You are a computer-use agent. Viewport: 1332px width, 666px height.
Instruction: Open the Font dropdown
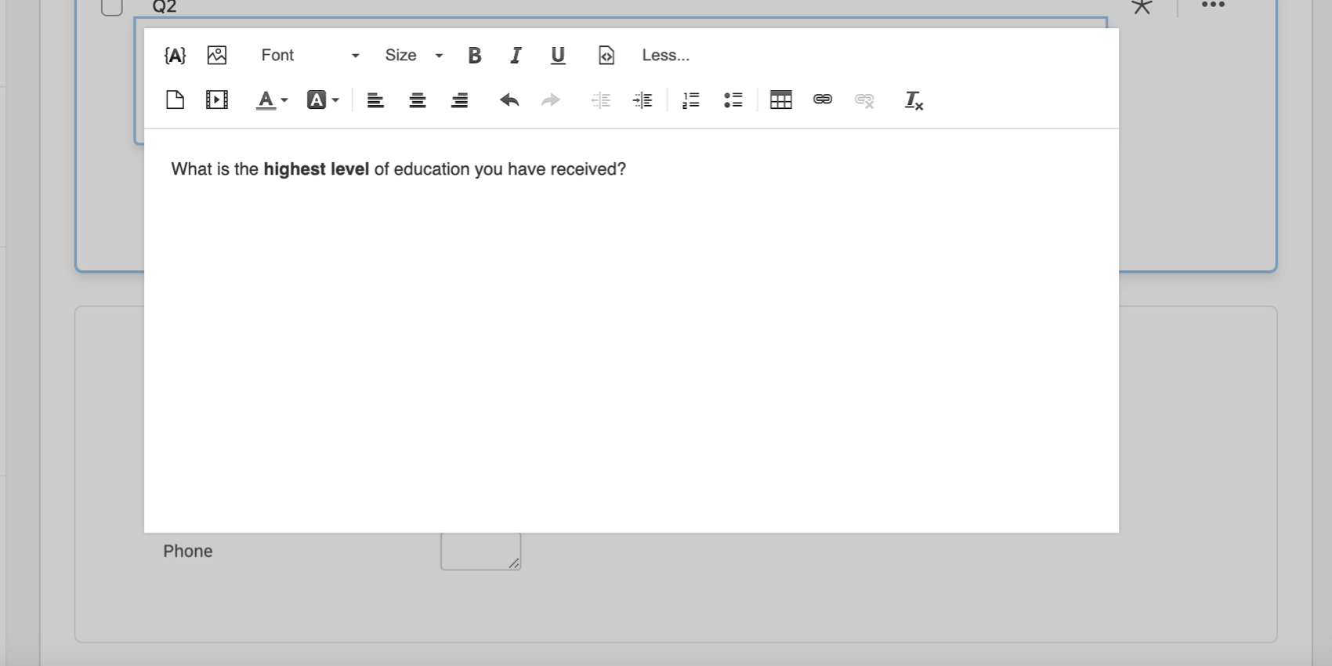[310, 55]
